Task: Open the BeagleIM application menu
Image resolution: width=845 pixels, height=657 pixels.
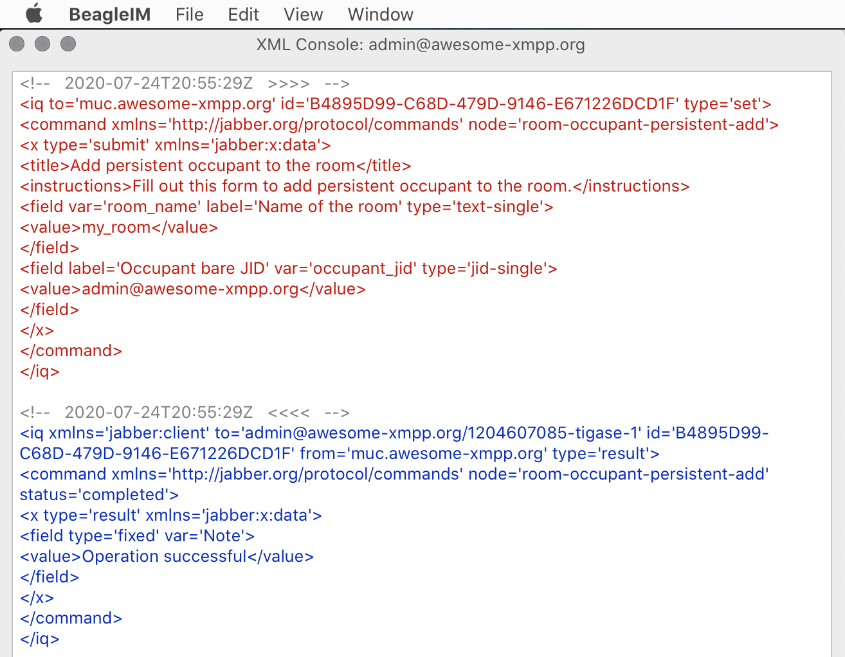Action: pos(109,14)
